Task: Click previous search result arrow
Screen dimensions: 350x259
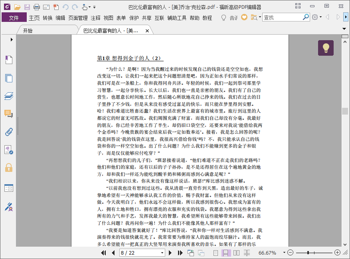Action: [x=328, y=17]
